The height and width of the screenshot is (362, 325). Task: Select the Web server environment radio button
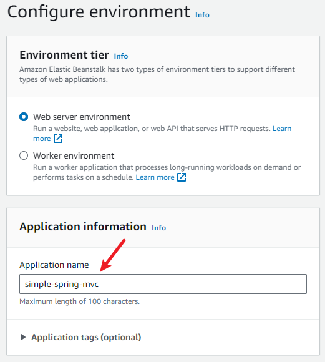tap(24, 117)
